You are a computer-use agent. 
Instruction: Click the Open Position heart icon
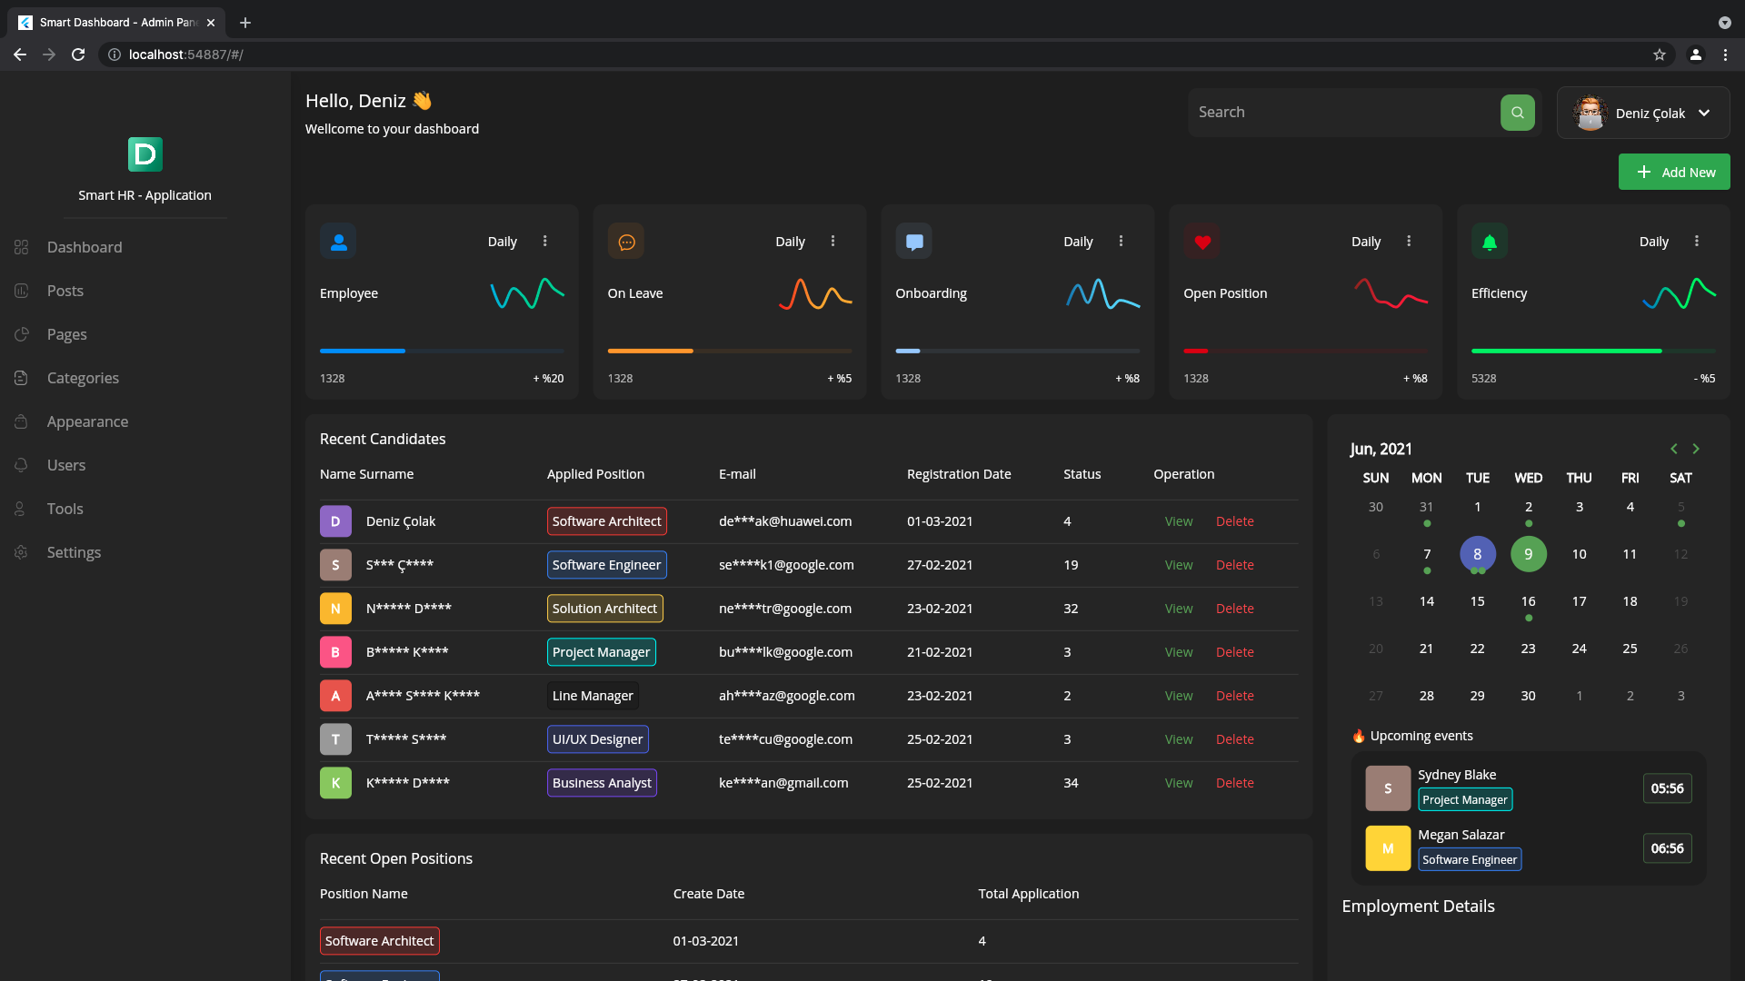pos(1202,242)
